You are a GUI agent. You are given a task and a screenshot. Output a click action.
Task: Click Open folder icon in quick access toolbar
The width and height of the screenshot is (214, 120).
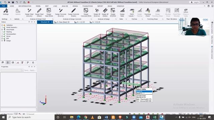9,2
